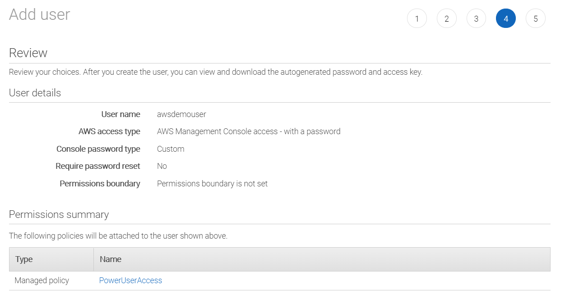Select 'Permissions boundary is not set' text

212,184
